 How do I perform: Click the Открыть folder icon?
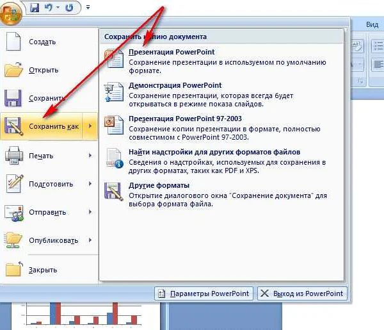point(14,70)
